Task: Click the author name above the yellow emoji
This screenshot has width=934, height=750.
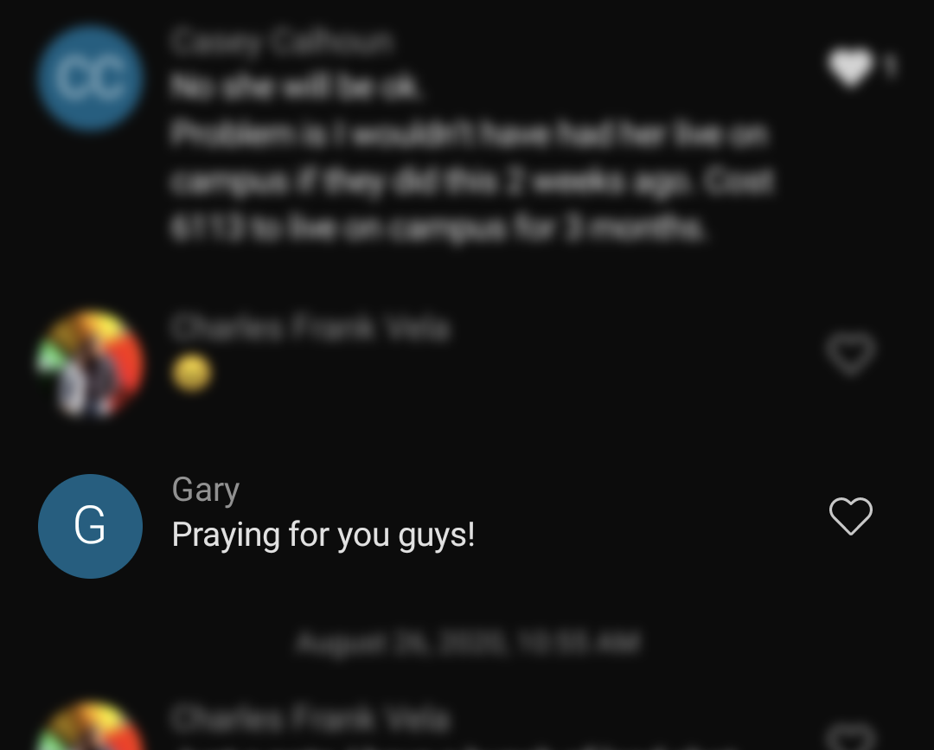Action: [x=310, y=328]
